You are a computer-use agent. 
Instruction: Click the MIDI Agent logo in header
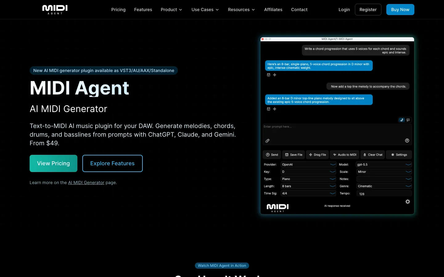click(55, 10)
